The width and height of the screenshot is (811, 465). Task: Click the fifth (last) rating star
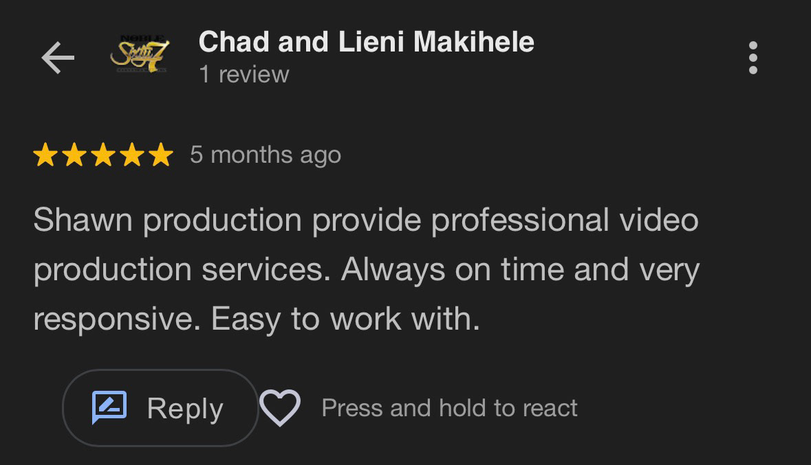(x=161, y=155)
